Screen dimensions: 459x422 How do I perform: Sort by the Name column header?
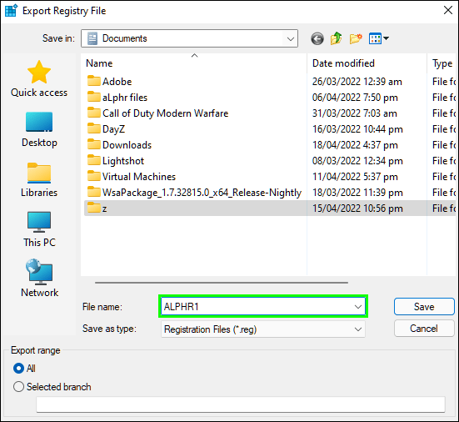tap(194, 63)
